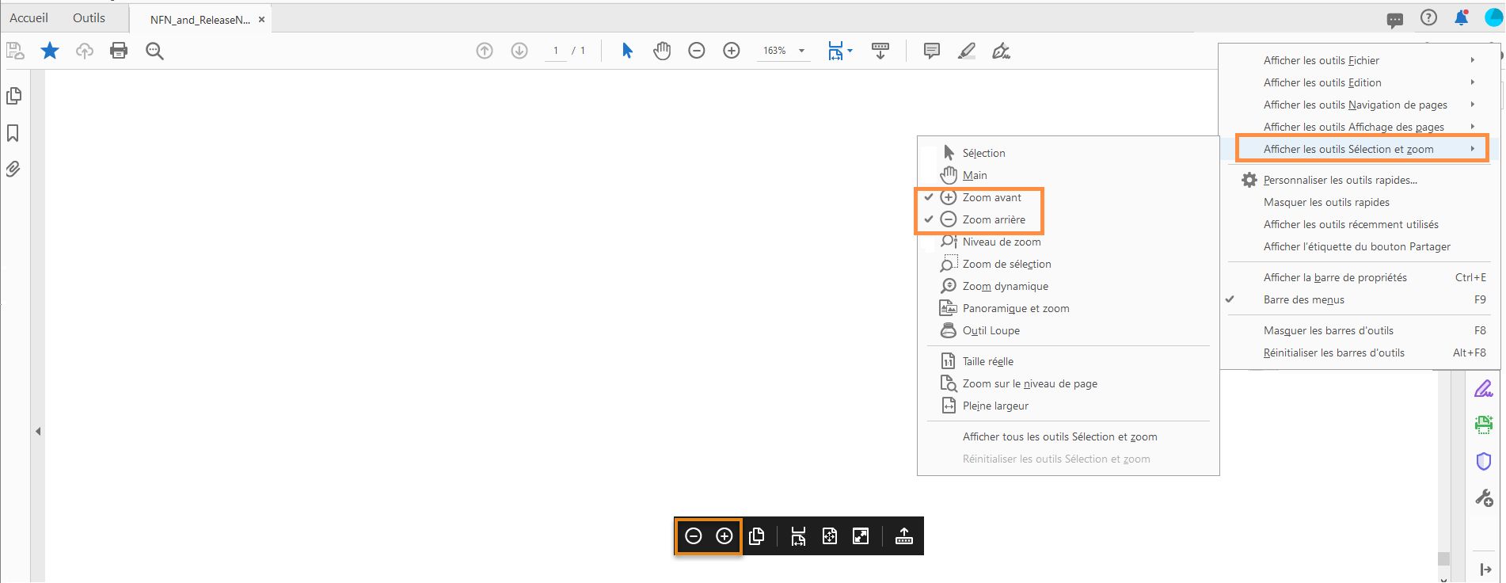Click the notifications bell icon
The height and width of the screenshot is (583, 1506).
(x=1461, y=17)
